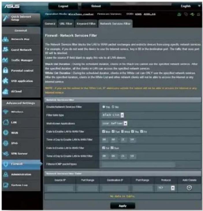Click the Apply button
This screenshot has width=203, height=211.
[x=122, y=206]
